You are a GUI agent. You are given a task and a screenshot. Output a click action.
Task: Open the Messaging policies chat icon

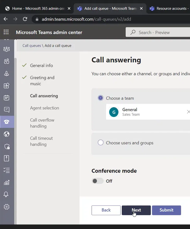(7, 110)
